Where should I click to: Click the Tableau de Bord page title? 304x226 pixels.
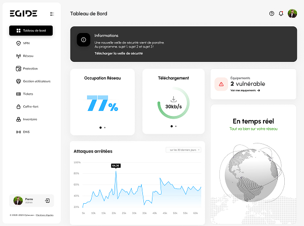89,14
